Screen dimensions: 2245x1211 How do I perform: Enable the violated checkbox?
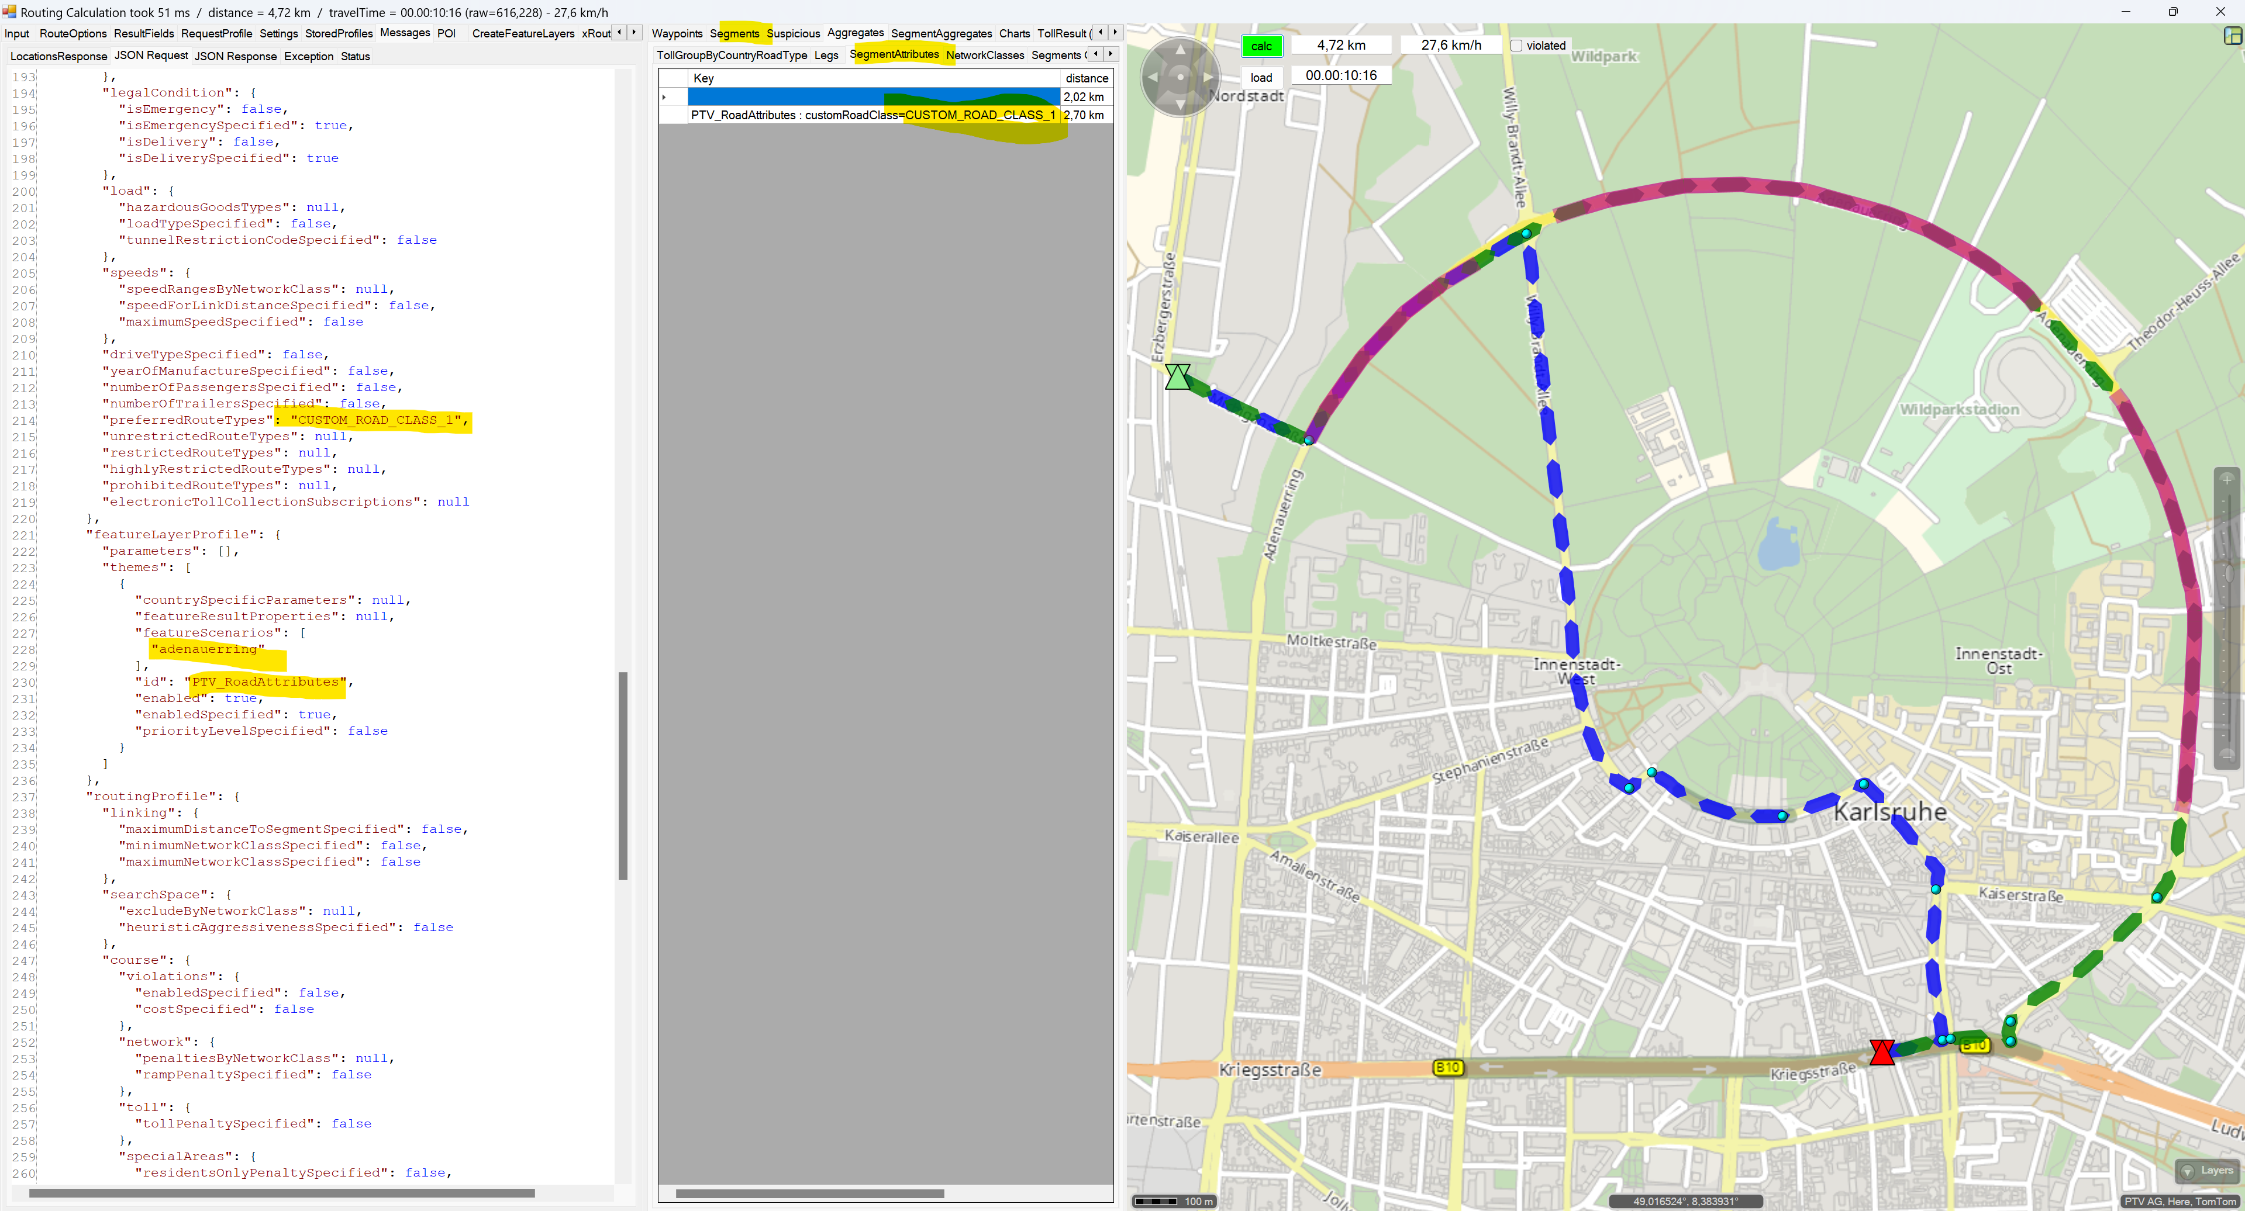point(1516,46)
